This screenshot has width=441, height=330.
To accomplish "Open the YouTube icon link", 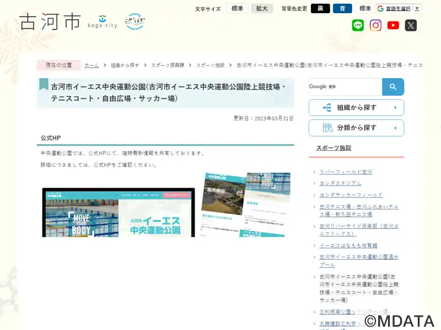I will click(393, 25).
